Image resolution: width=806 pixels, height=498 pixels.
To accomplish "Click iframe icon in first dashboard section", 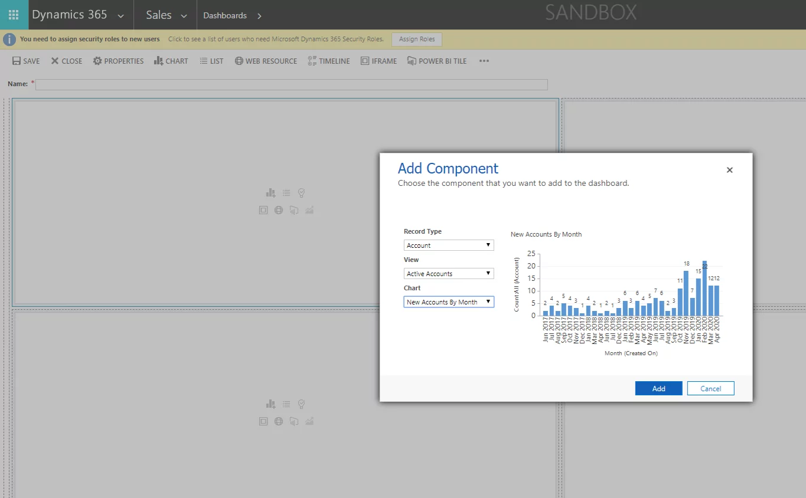I will click(263, 210).
